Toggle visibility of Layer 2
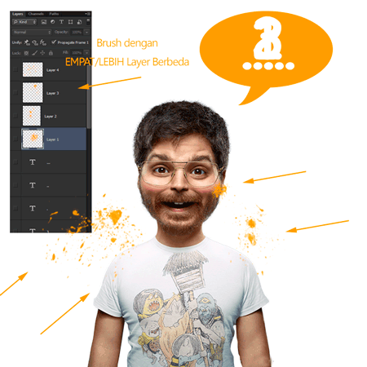Screen dimensions: 367x367 click(x=15, y=116)
